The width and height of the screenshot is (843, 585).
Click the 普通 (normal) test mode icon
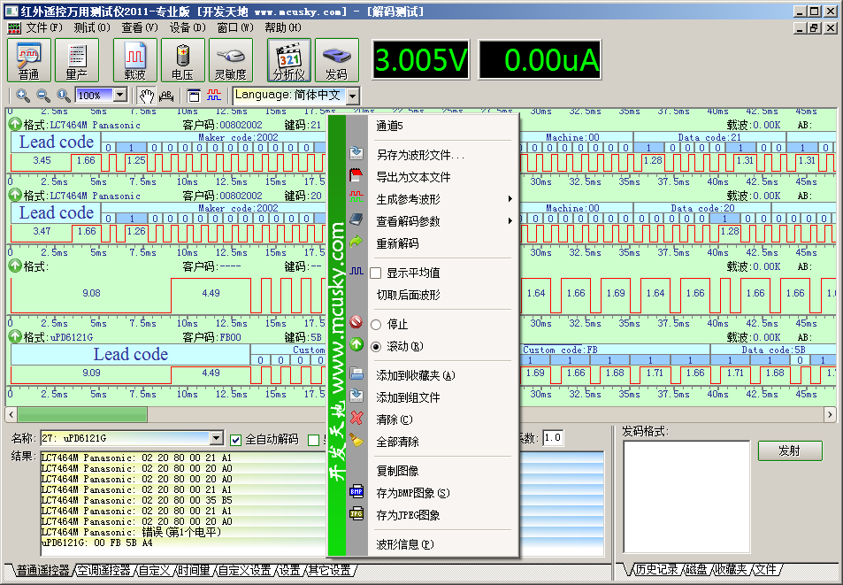[29, 60]
